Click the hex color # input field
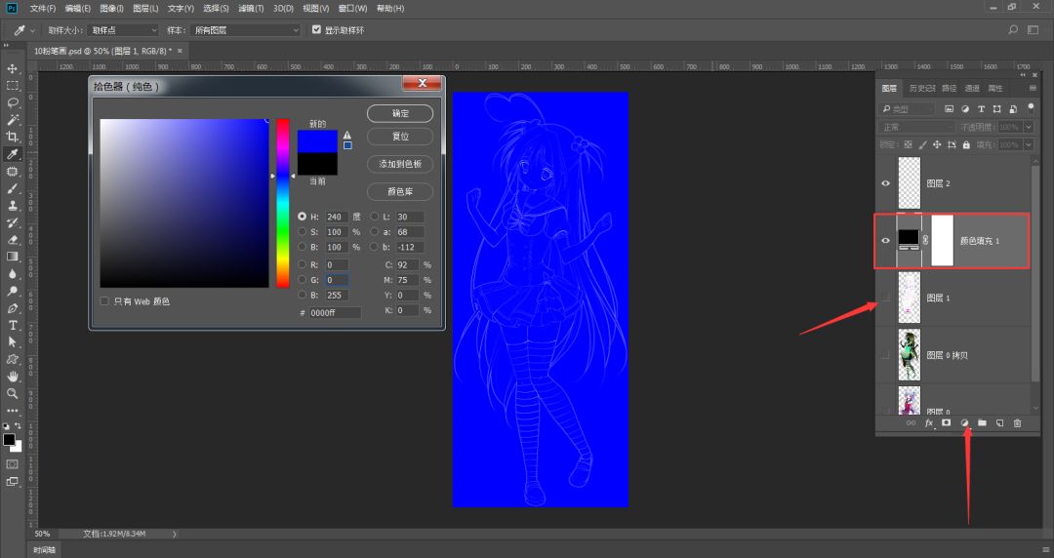 coord(335,313)
